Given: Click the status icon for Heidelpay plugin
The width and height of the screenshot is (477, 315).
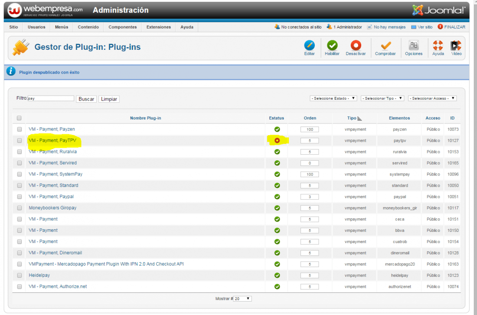Looking at the screenshot, I should [x=277, y=276].
